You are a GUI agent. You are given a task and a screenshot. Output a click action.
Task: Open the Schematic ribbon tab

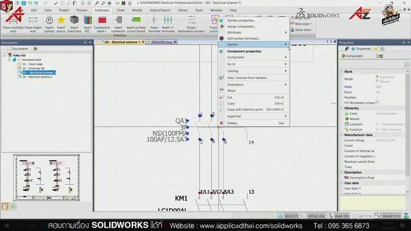pos(102,10)
